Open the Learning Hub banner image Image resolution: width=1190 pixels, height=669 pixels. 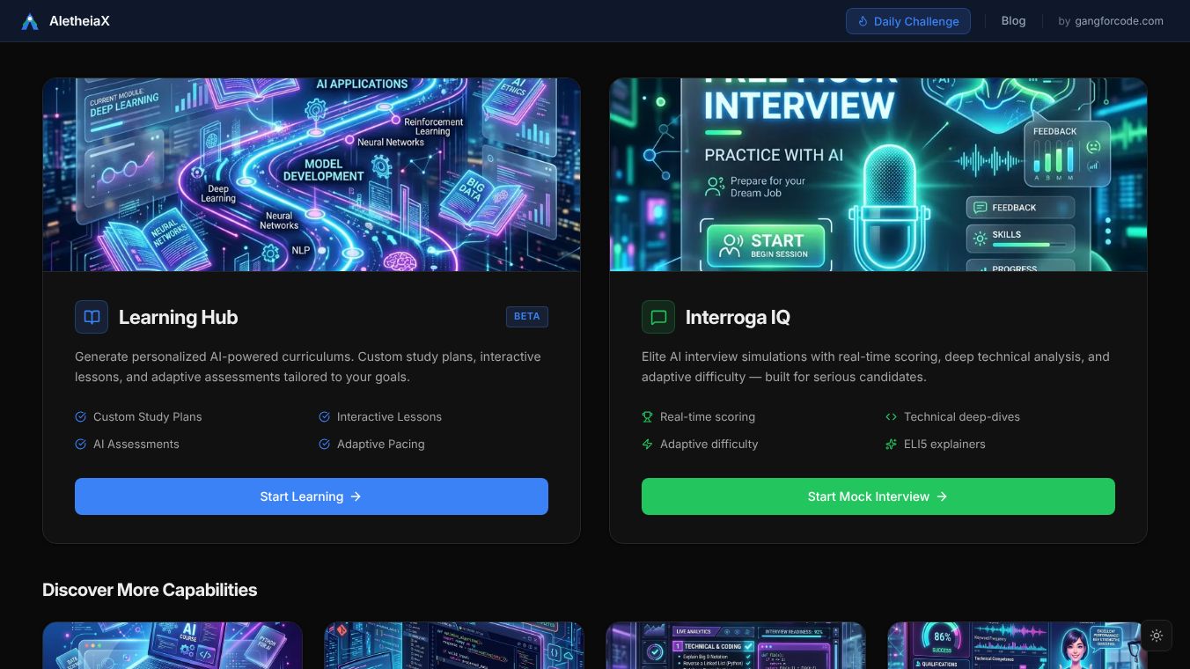(312, 174)
